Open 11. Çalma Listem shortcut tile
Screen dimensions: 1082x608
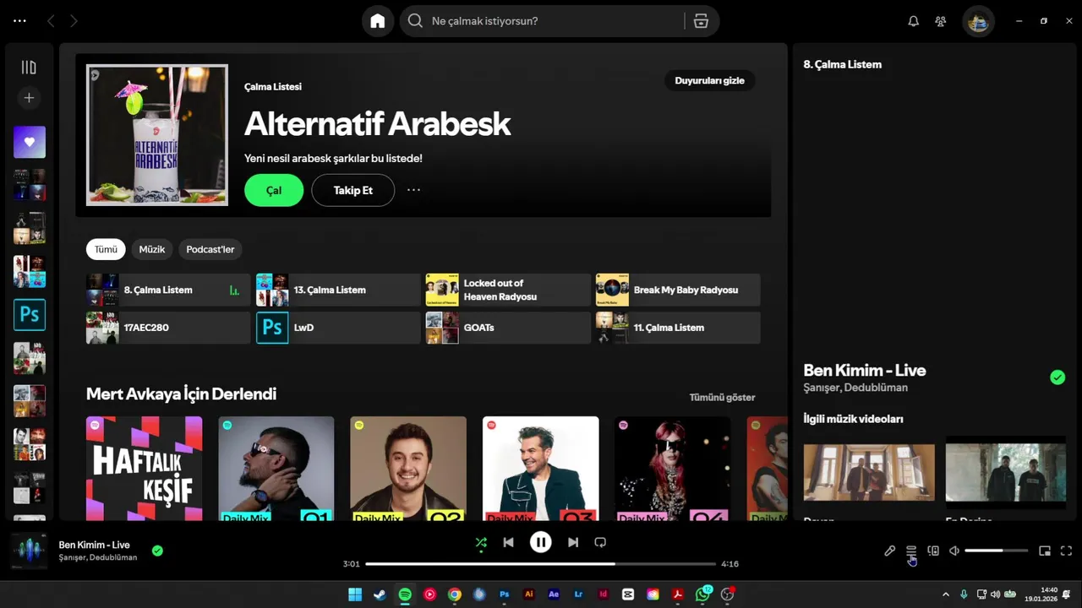678,328
